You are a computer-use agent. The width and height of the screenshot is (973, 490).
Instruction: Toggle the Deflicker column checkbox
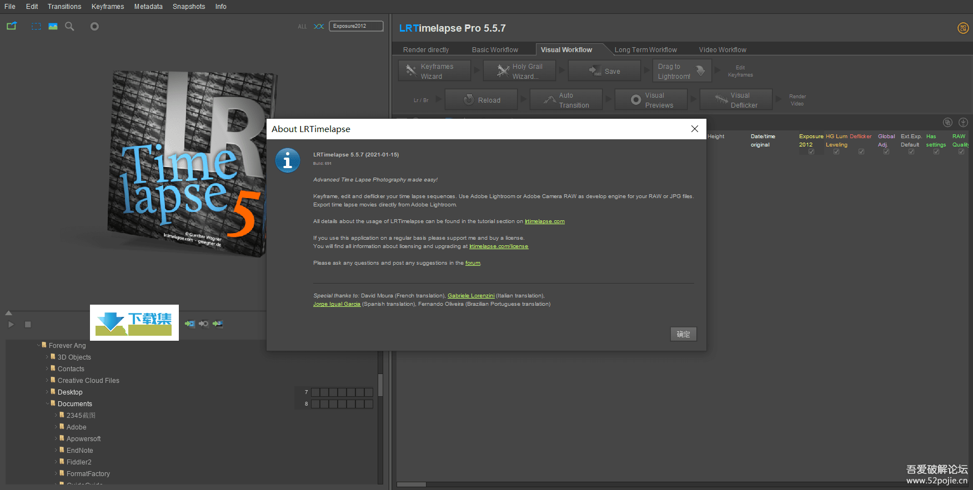pyautogui.click(x=861, y=151)
